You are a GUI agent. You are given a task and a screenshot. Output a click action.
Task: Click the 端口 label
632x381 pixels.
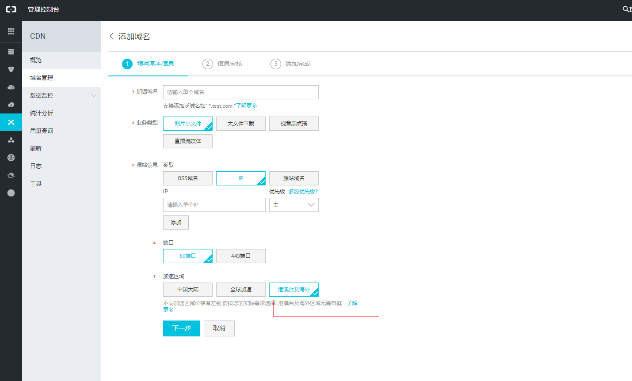click(x=168, y=243)
